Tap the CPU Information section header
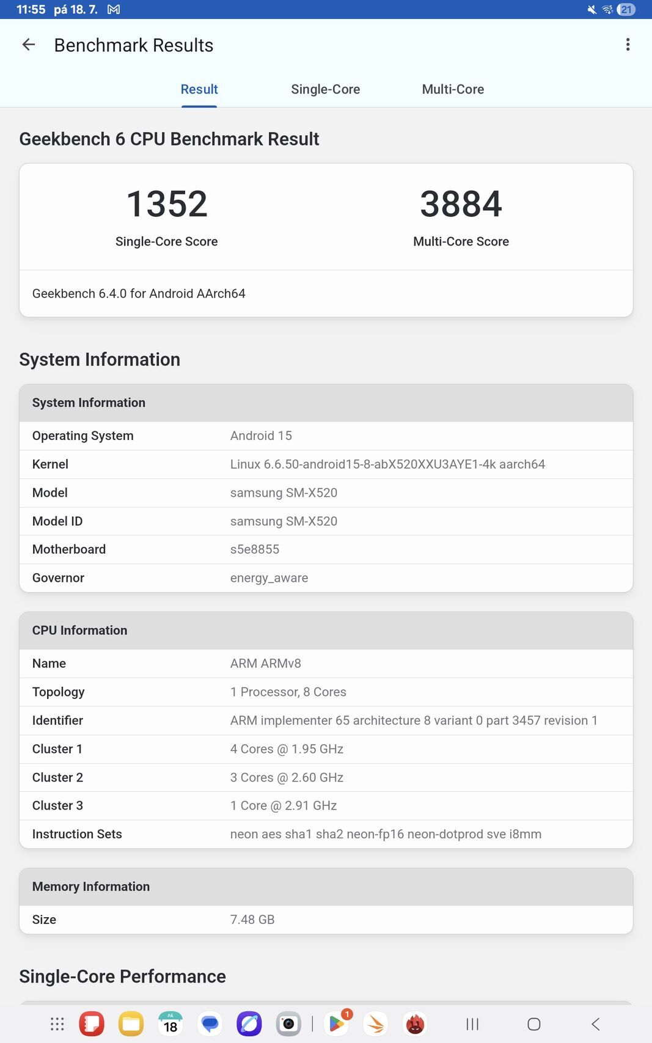Screen dimensions: 652x1043 click(326, 631)
